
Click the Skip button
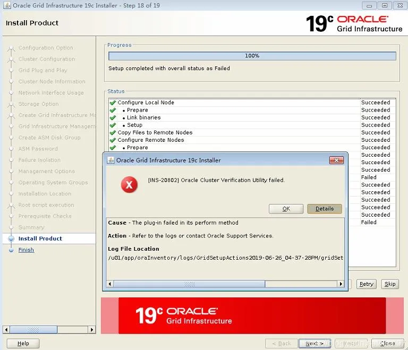(390, 284)
